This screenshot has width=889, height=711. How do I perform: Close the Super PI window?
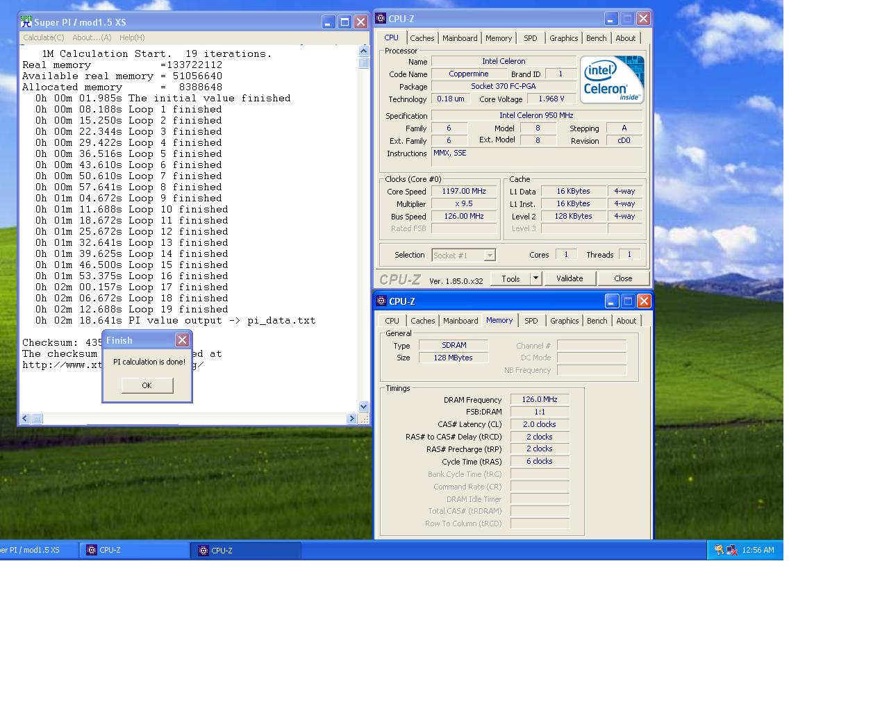[x=360, y=22]
